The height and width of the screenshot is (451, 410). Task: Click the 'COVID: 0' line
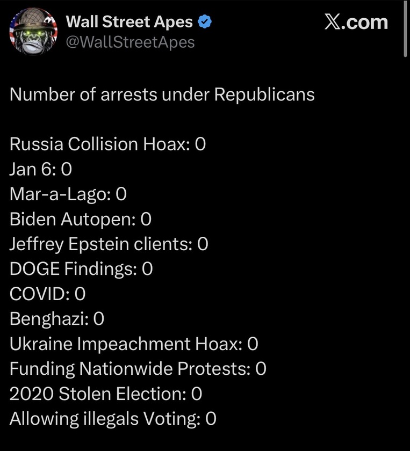48,294
